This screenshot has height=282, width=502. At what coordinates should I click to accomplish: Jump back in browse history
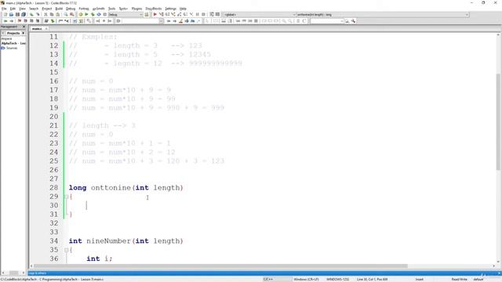click(x=5, y=21)
